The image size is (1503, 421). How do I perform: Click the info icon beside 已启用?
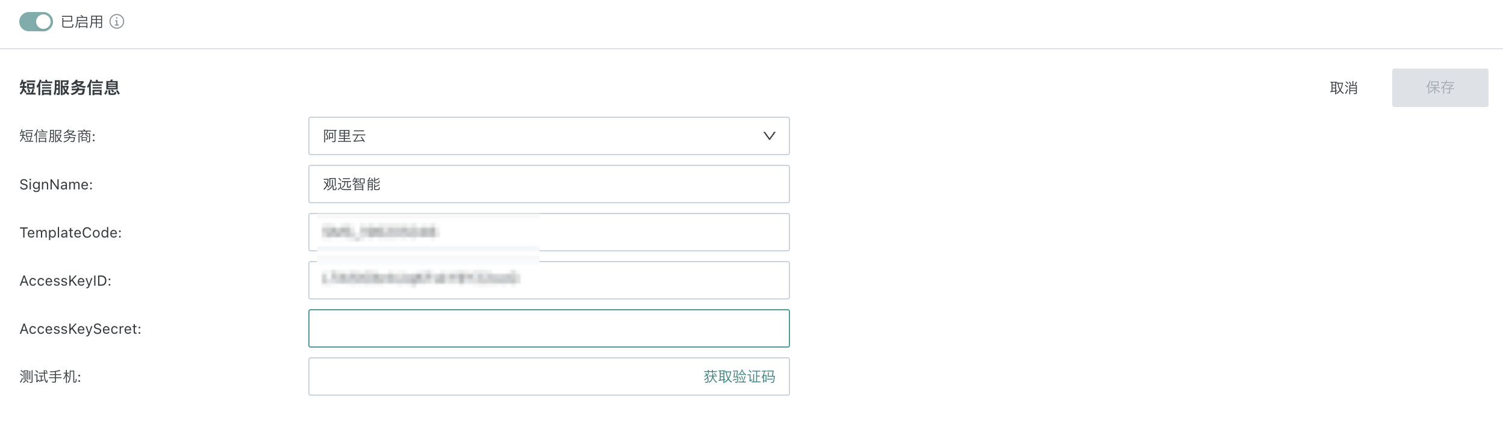click(x=117, y=22)
